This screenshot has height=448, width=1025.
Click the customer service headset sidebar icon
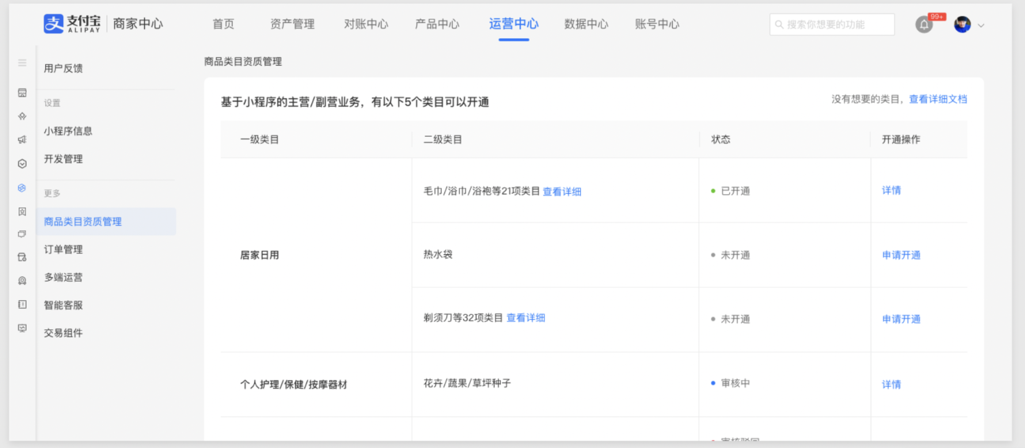pyautogui.click(x=22, y=280)
